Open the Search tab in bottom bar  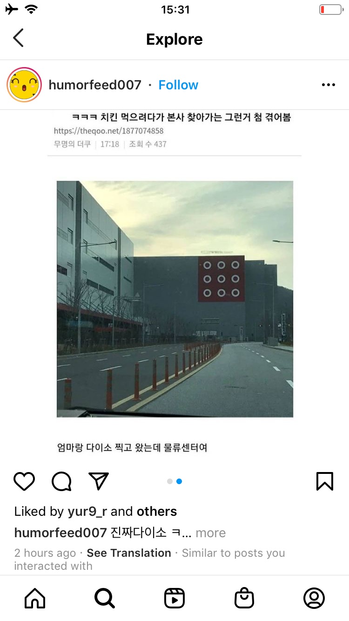coord(105,598)
